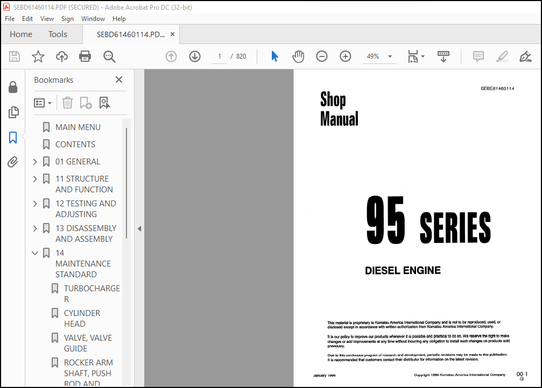Select the 01 GENERAL bookmark text
542x388 pixels.
(x=78, y=162)
